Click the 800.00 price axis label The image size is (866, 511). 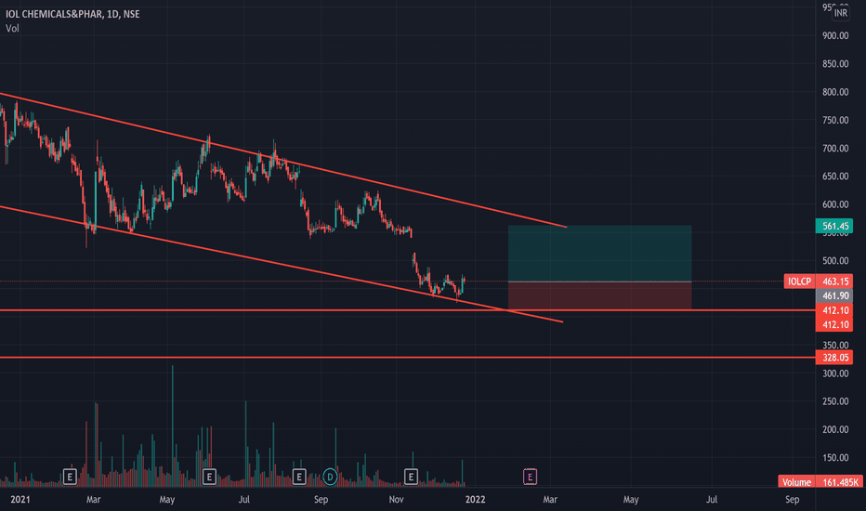click(x=835, y=92)
